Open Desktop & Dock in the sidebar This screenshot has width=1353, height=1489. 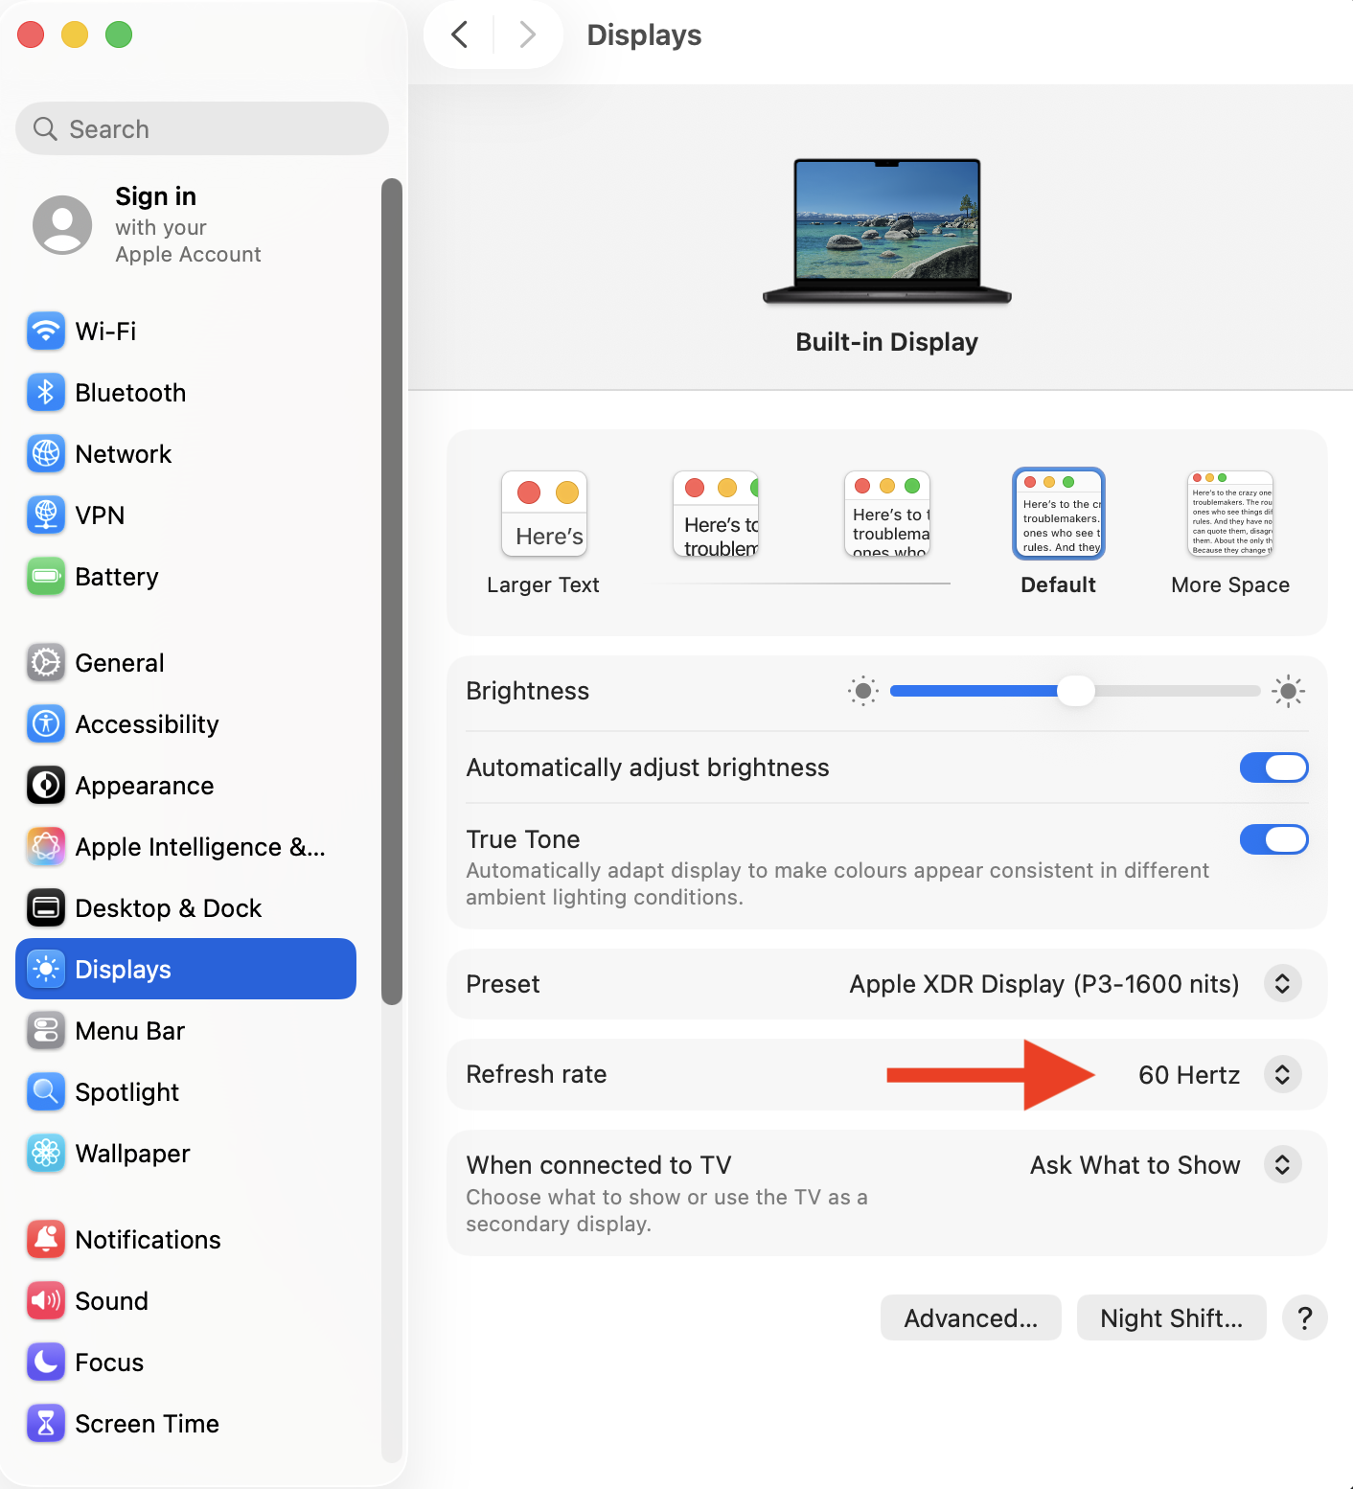(x=186, y=908)
